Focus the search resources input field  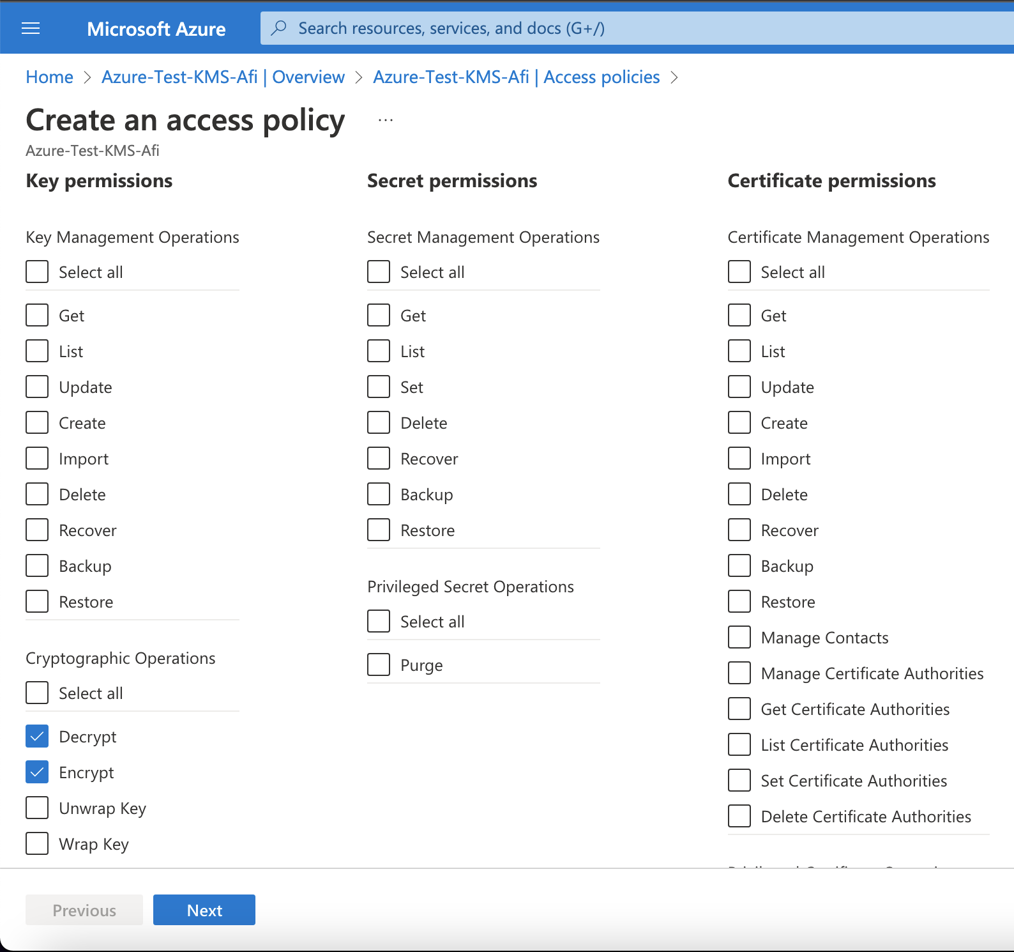click(637, 28)
